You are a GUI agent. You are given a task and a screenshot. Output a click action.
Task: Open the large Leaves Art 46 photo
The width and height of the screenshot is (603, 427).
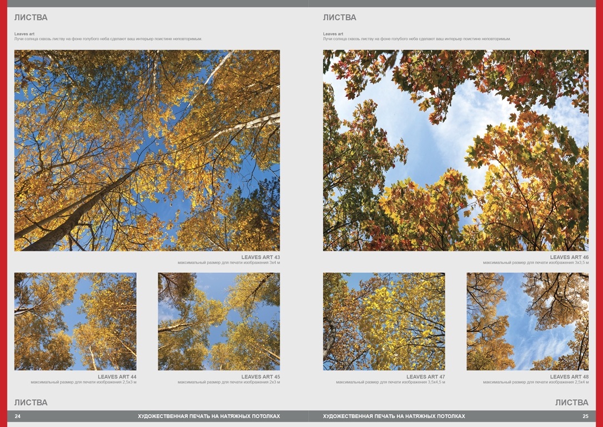[x=456, y=151]
